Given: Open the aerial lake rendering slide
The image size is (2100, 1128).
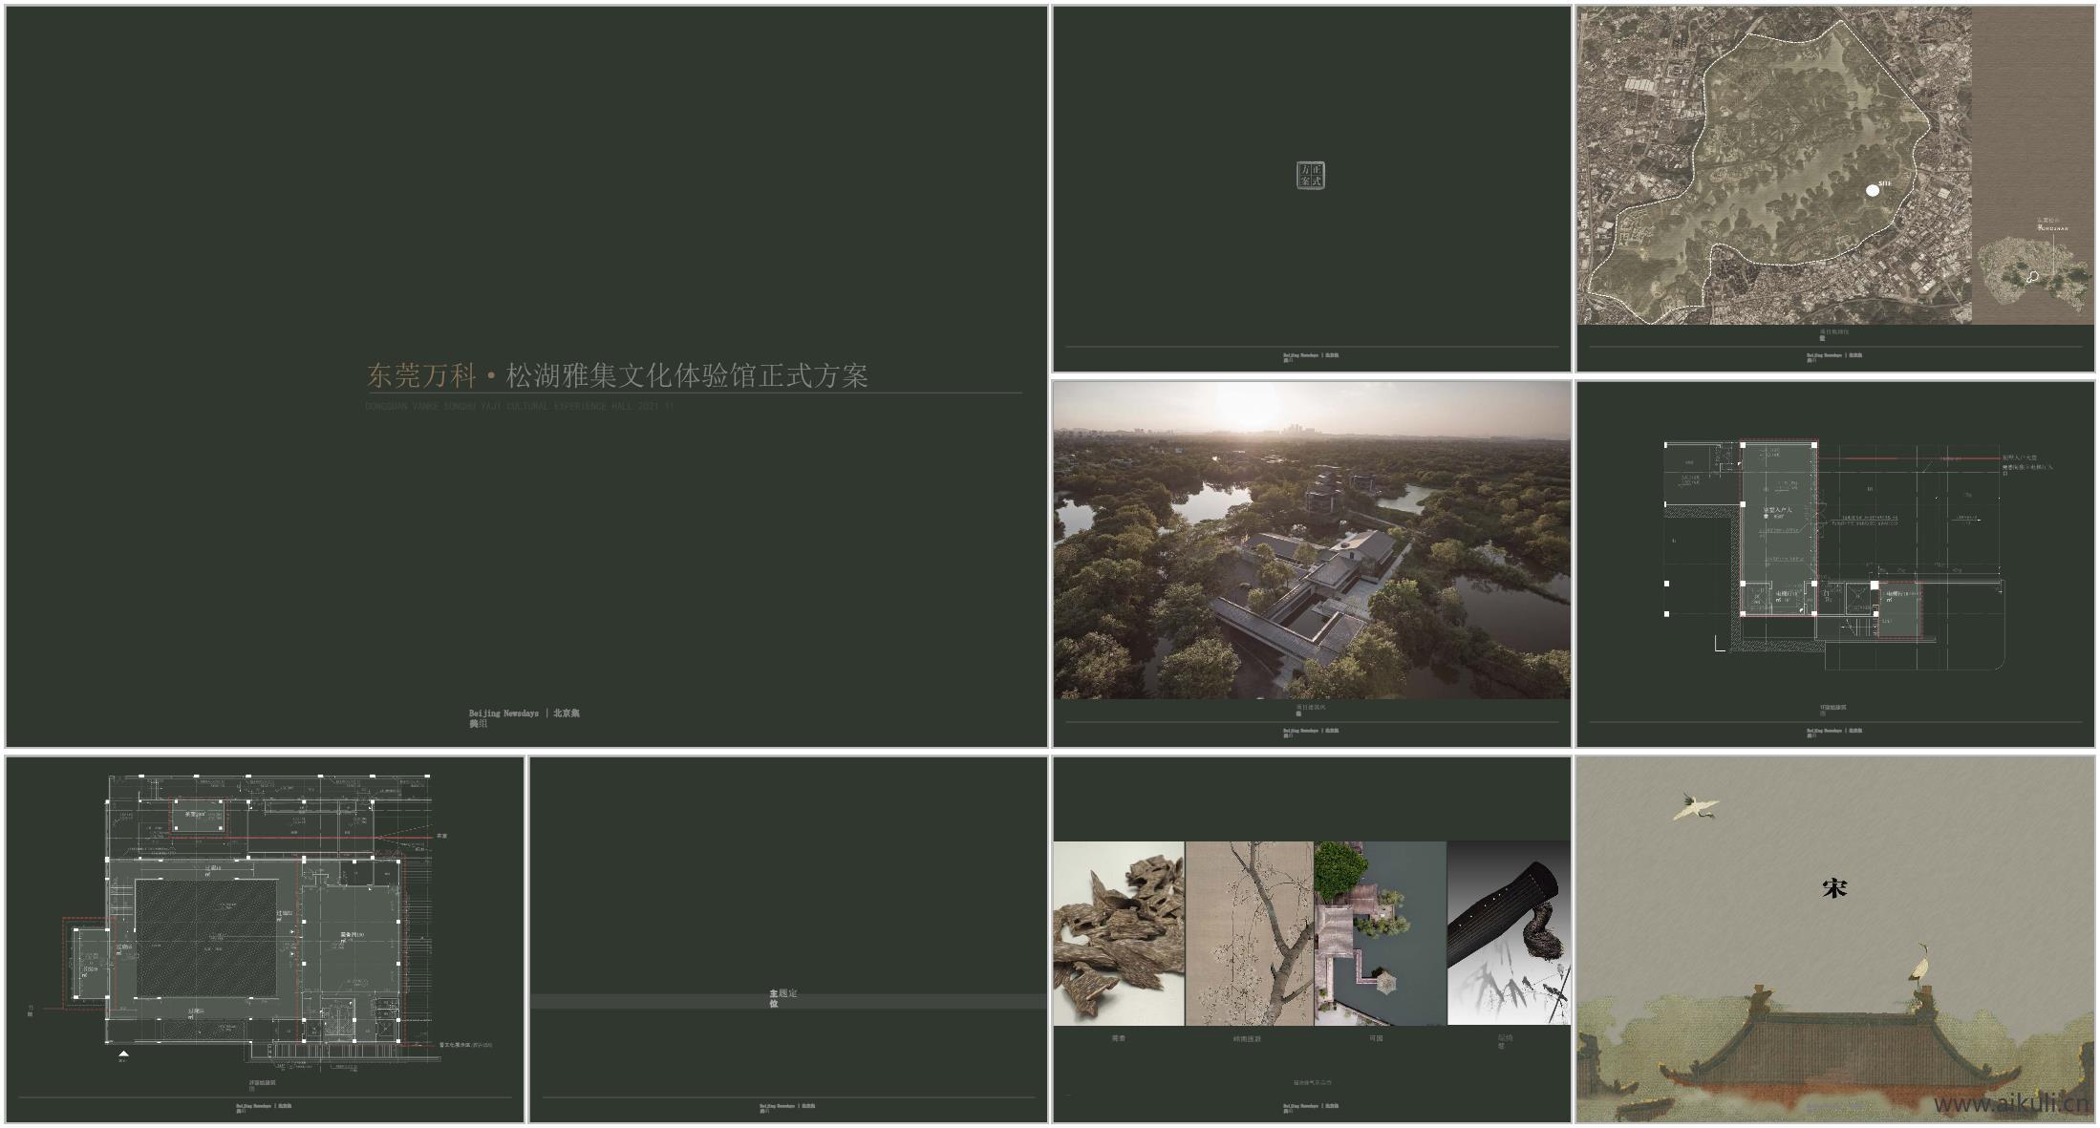Looking at the screenshot, I should point(1311,541).
